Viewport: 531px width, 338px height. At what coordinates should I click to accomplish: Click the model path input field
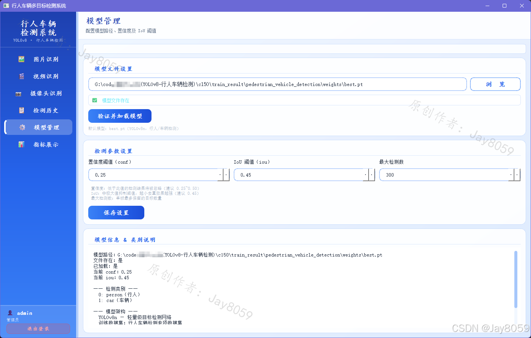[278, 84]
